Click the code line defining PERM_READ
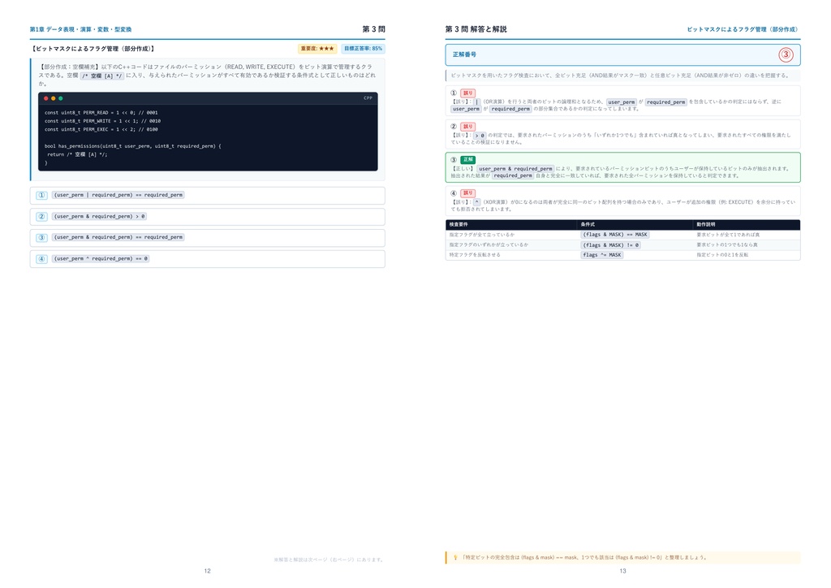Viewport: 831px width, 588px height. (101, 112)
